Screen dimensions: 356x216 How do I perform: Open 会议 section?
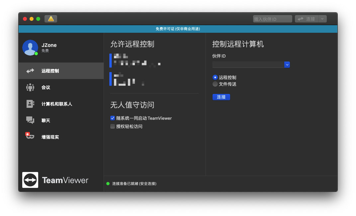pyautogui.click(x=61, y=87)
